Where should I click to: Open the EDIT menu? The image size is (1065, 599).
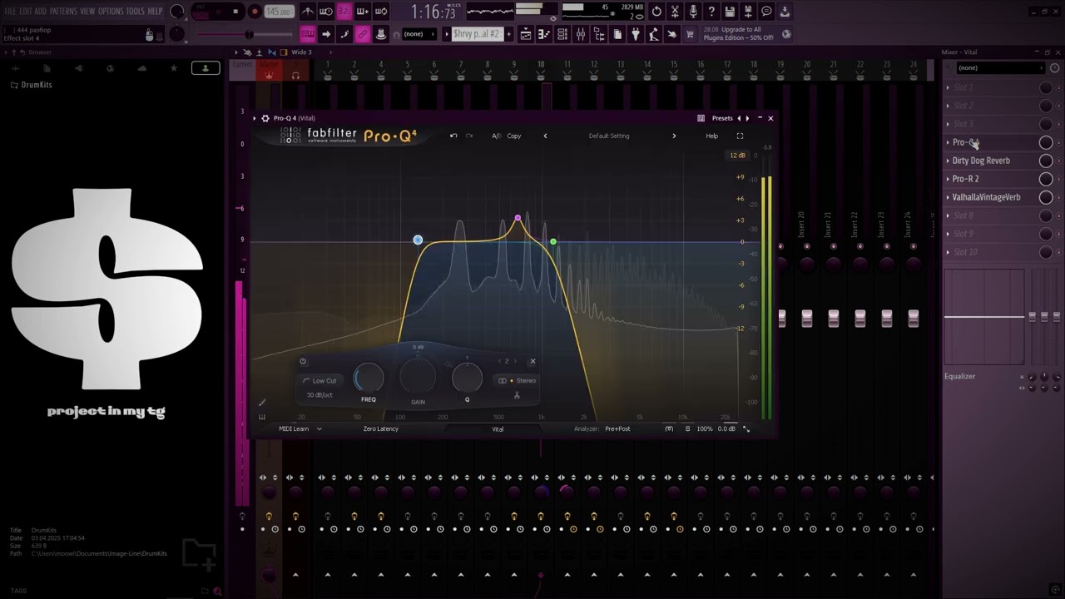point(26,11)
